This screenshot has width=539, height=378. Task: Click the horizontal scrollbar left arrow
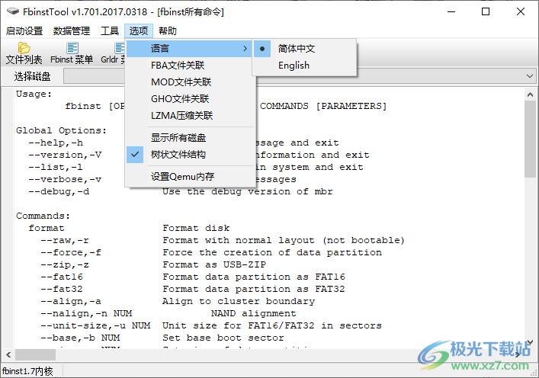click(8, 354)
